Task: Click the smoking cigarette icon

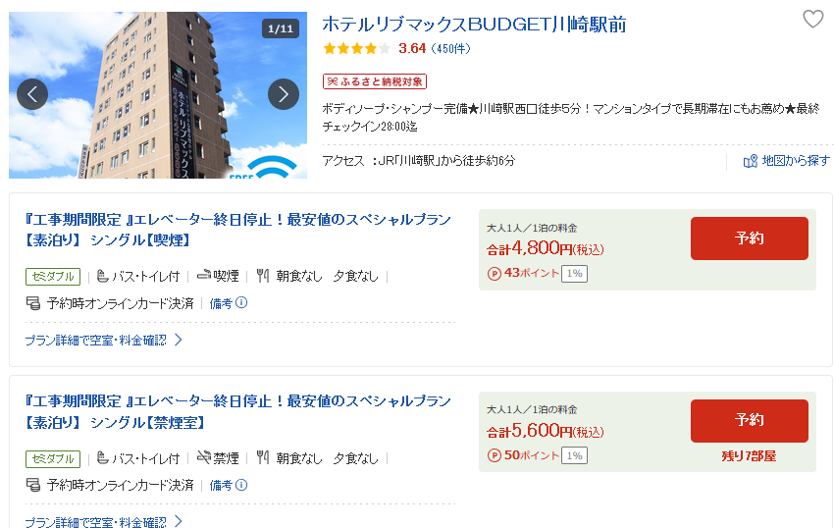Action: coord(204,275)
